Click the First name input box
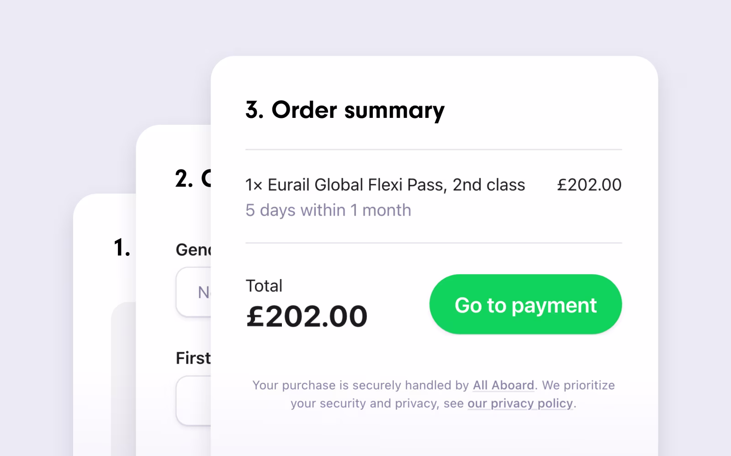This screenshot has height=456, width=731. [x=192, y=400]
